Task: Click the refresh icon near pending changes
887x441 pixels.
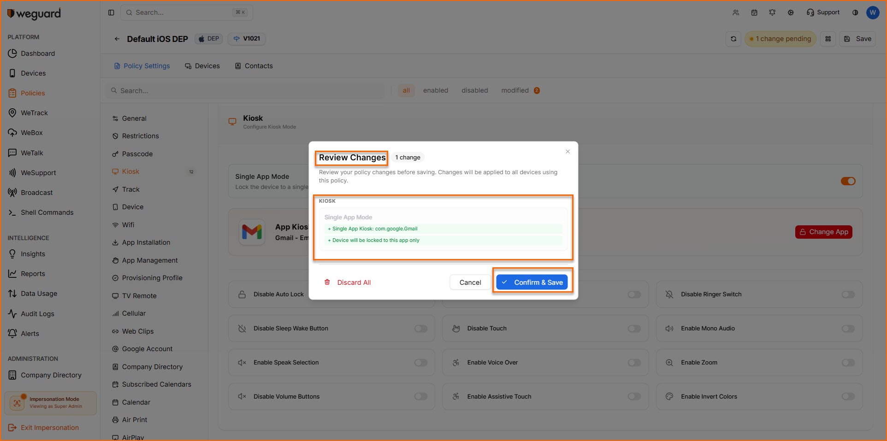Action: (x=733, y=39)
